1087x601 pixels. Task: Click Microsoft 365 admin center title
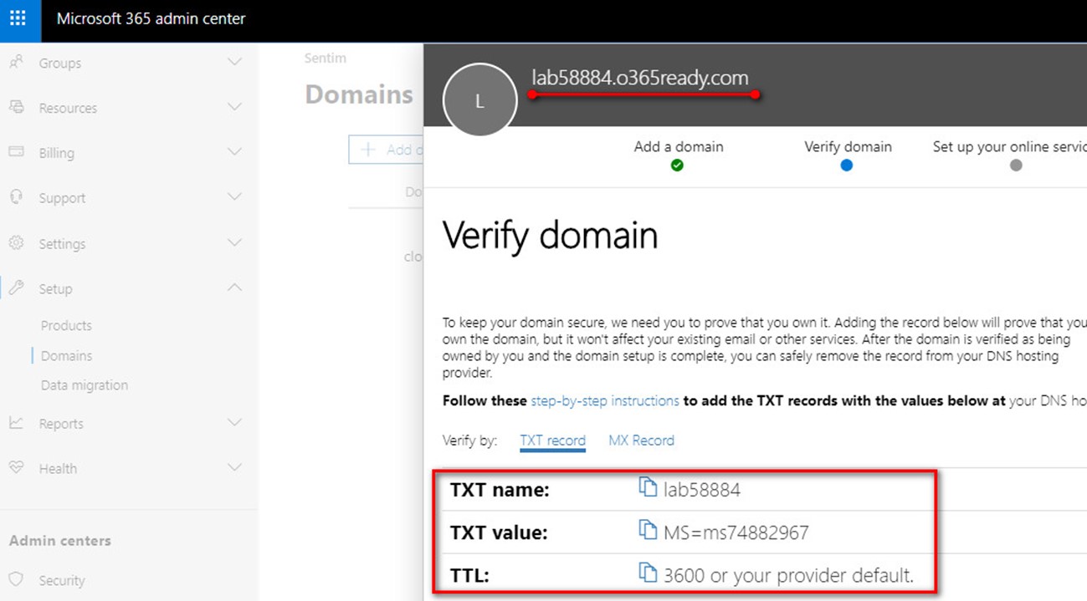click(x=151, y=18)
